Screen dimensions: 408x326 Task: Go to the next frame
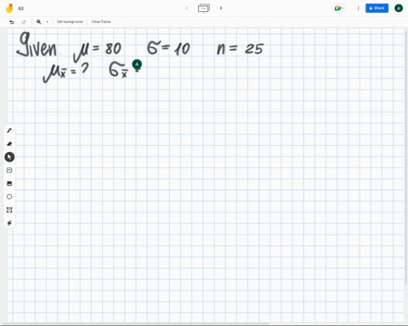click(x=221, y=8)
